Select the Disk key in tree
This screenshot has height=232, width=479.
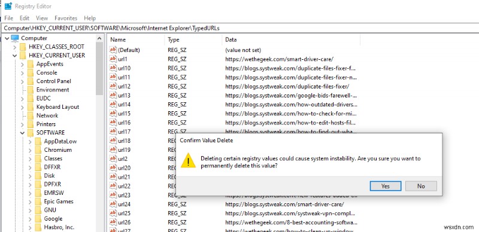[x=49, y=176]
